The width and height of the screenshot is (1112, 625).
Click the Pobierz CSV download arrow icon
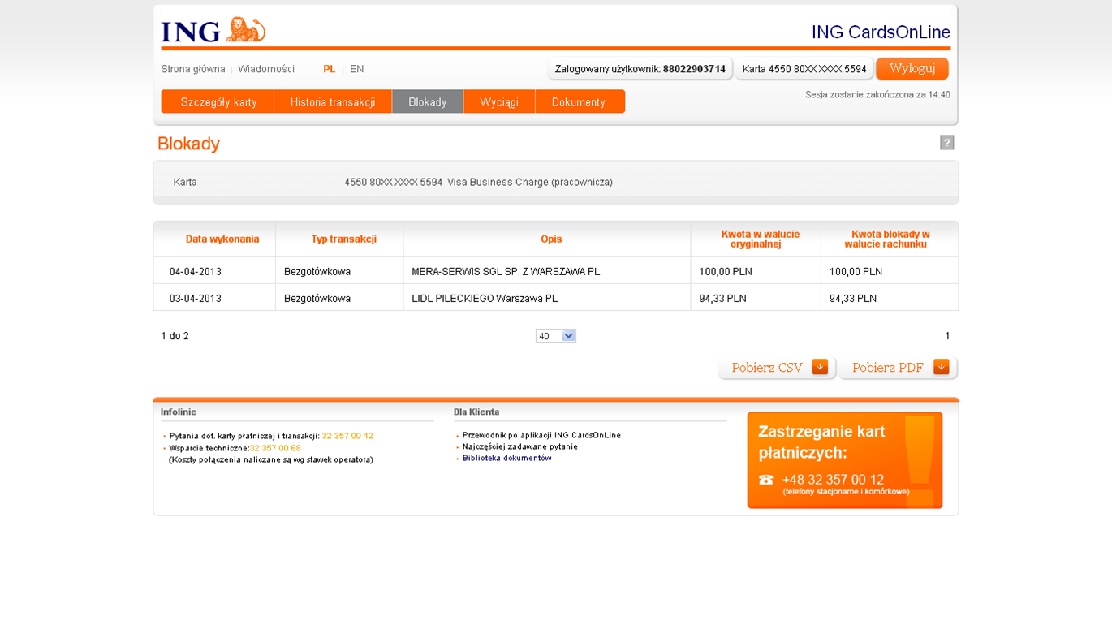[820, 368]
